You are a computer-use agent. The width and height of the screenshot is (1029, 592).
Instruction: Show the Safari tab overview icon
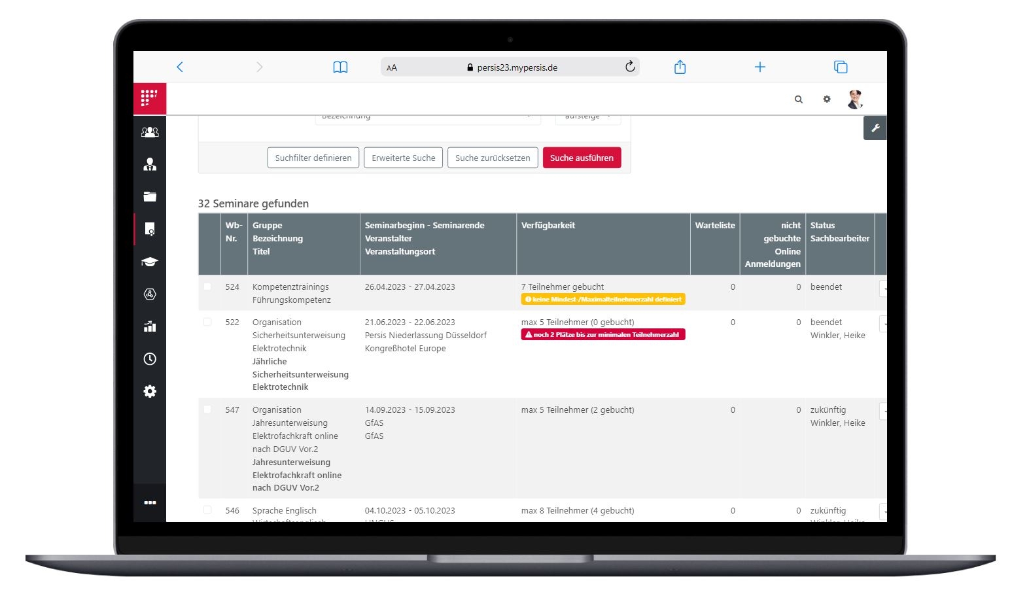coord(841,67)
